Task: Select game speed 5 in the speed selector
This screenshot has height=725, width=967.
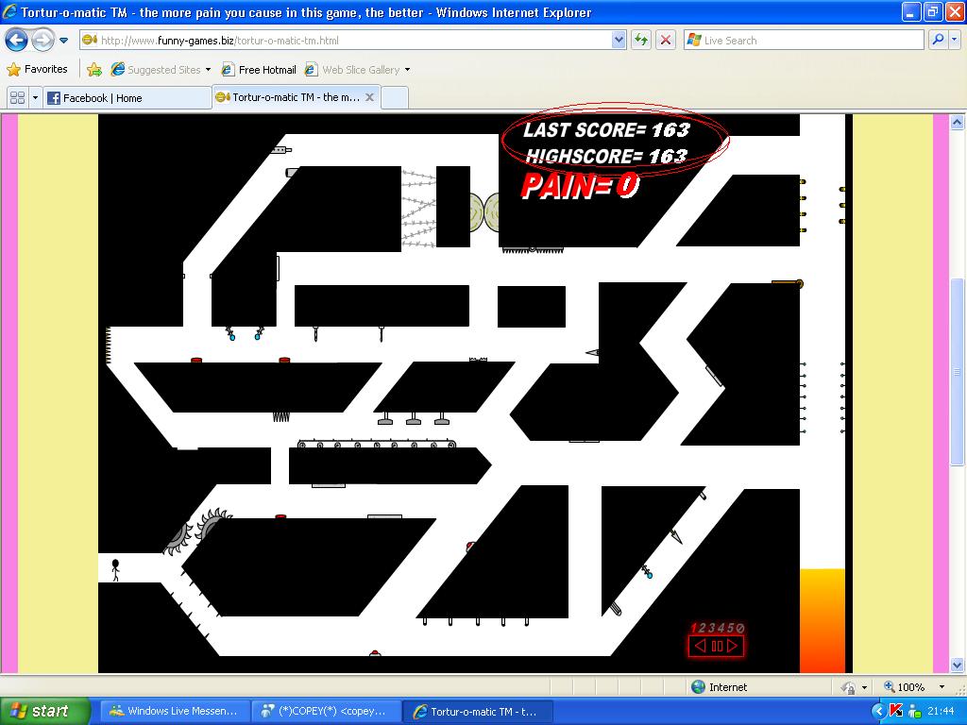Action: pos(728,627)
